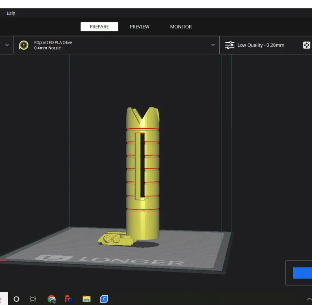This screenshot has height=305, width=312.
Task: Open the red and blue app taskbar icon
Action: click(x=69, y=299)
